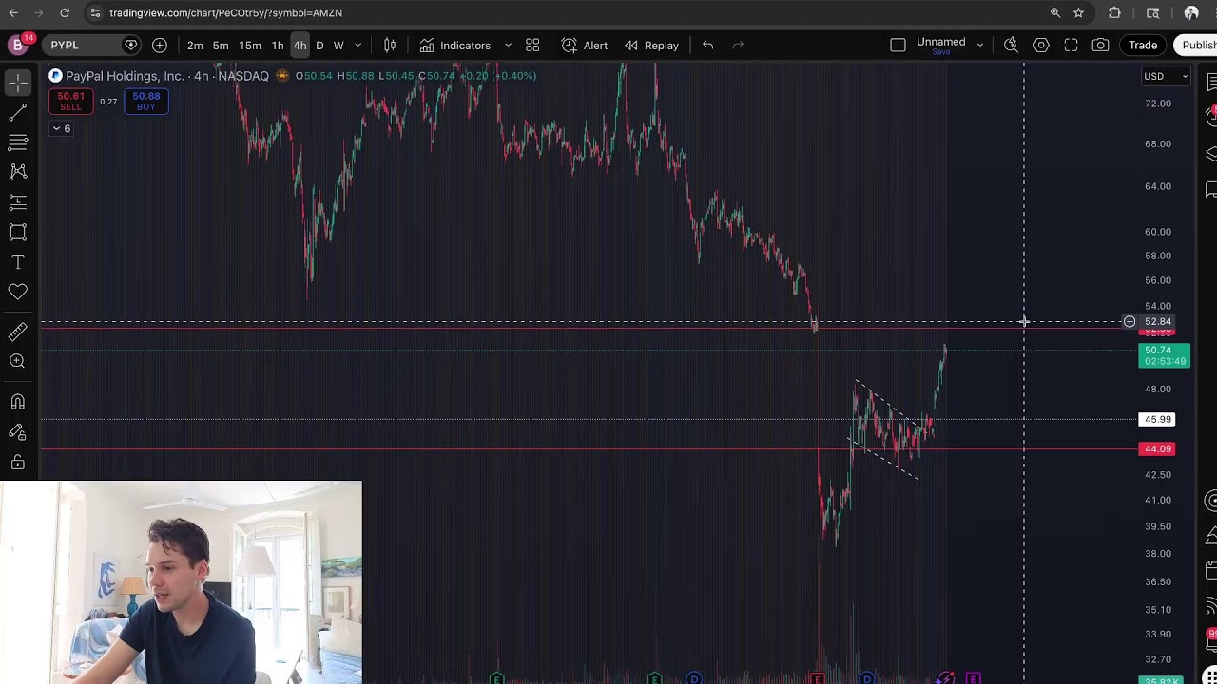1217x684 pixels.
Task: Select the ruler measure tool
Action: 18,332
